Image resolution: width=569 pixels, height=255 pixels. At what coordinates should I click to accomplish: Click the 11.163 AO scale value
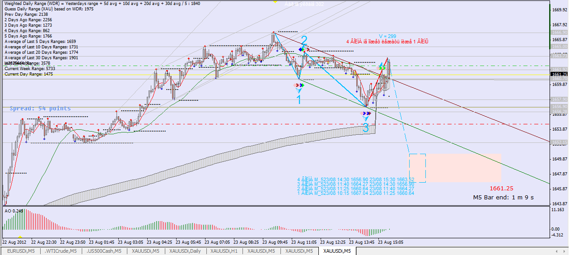[x=558, y=210]
